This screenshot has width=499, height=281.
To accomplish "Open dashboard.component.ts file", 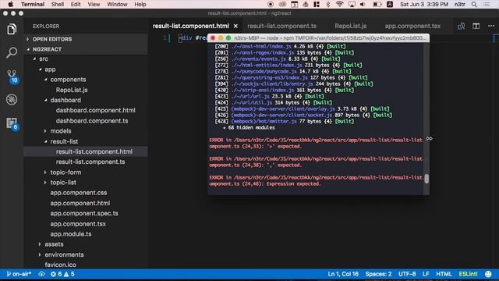I will click(x=92, y=121).
